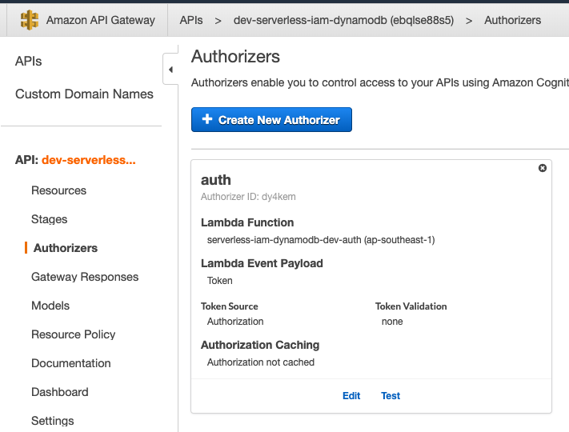Image resolution: width=569 pixels, height=432 pixels.
Task: Open dev-serverless-iam-dynamodb (ebqlse88s5) breadcrumb
Action: coord(343,20)
